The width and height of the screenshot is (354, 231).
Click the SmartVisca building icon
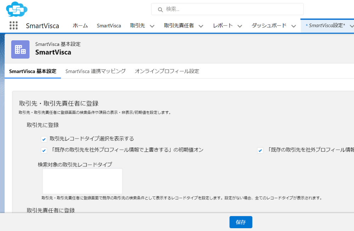click(x=20, y=49)
